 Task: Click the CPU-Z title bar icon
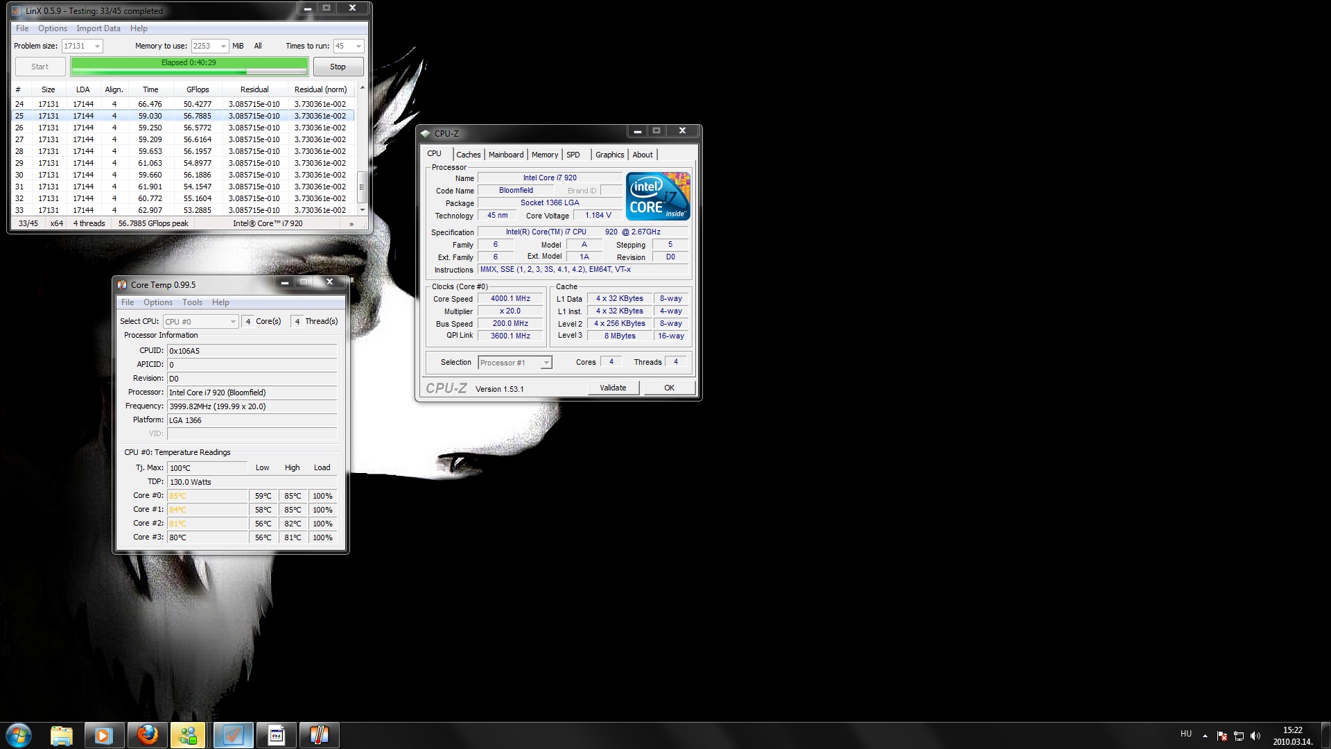(426, 133)
